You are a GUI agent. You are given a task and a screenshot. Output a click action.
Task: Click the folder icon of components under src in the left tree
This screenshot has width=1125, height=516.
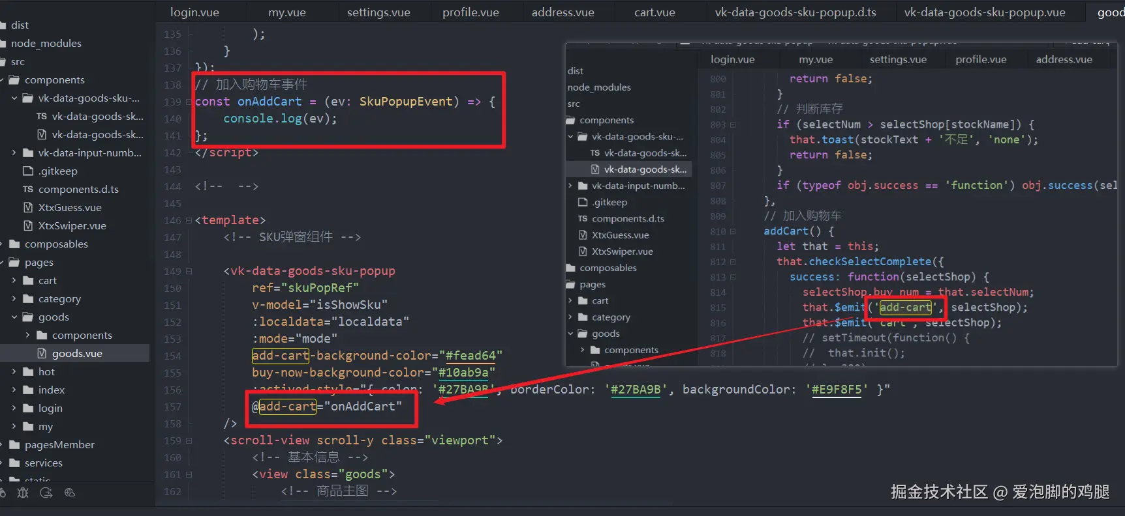[14, 79]
